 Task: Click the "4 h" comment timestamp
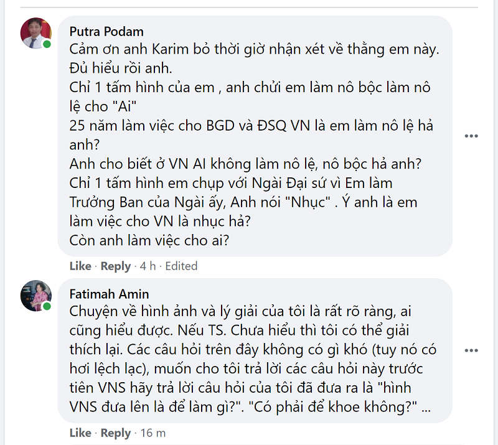tap(148, 266)
